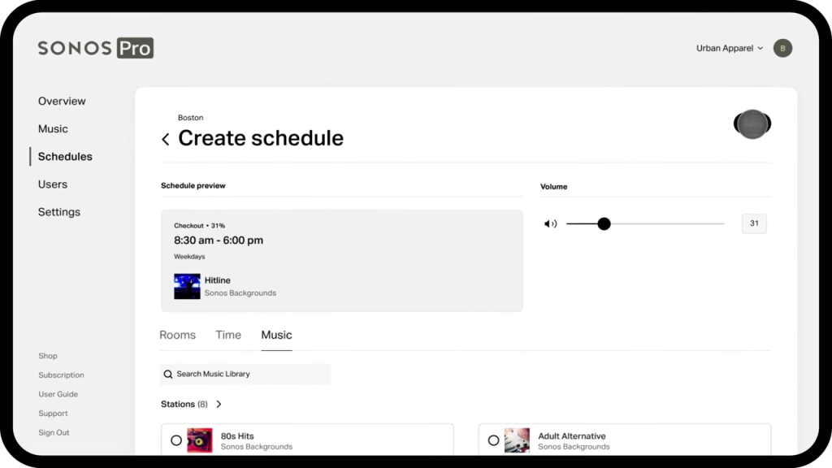Click the dark Save button at top right
Screen dimensions: 832x468
point(752,124)
